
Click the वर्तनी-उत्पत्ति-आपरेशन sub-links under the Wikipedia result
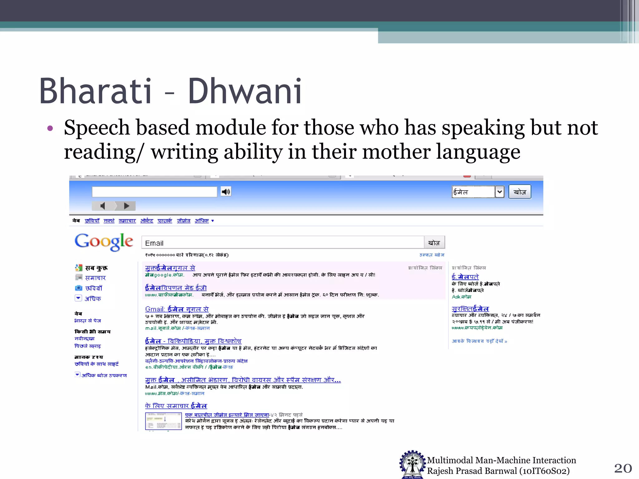[x=196, y=361]
